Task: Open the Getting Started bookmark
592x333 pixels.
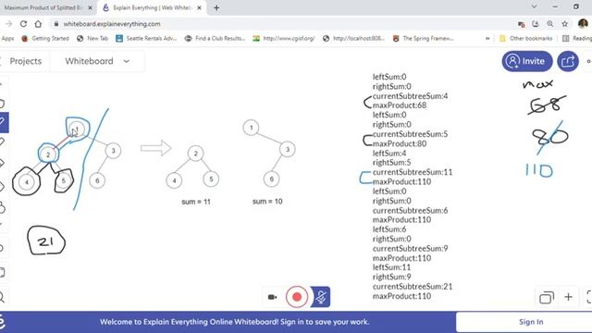Action: (x=45, y=39)
